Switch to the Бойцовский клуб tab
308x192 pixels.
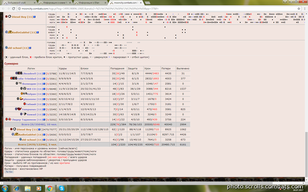(19, 3)
